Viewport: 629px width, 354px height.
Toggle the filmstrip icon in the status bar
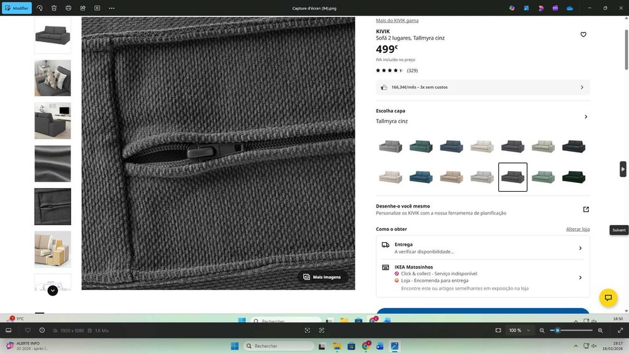[8, 330]
